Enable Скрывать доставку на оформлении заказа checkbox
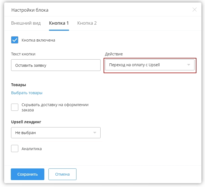205x187 pixels. (15, 107)
